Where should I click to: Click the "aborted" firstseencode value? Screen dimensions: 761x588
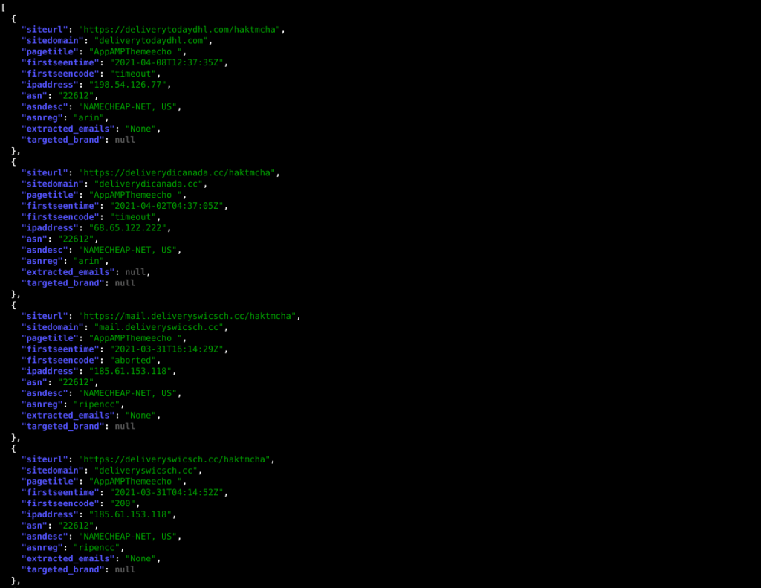(133, 361)
